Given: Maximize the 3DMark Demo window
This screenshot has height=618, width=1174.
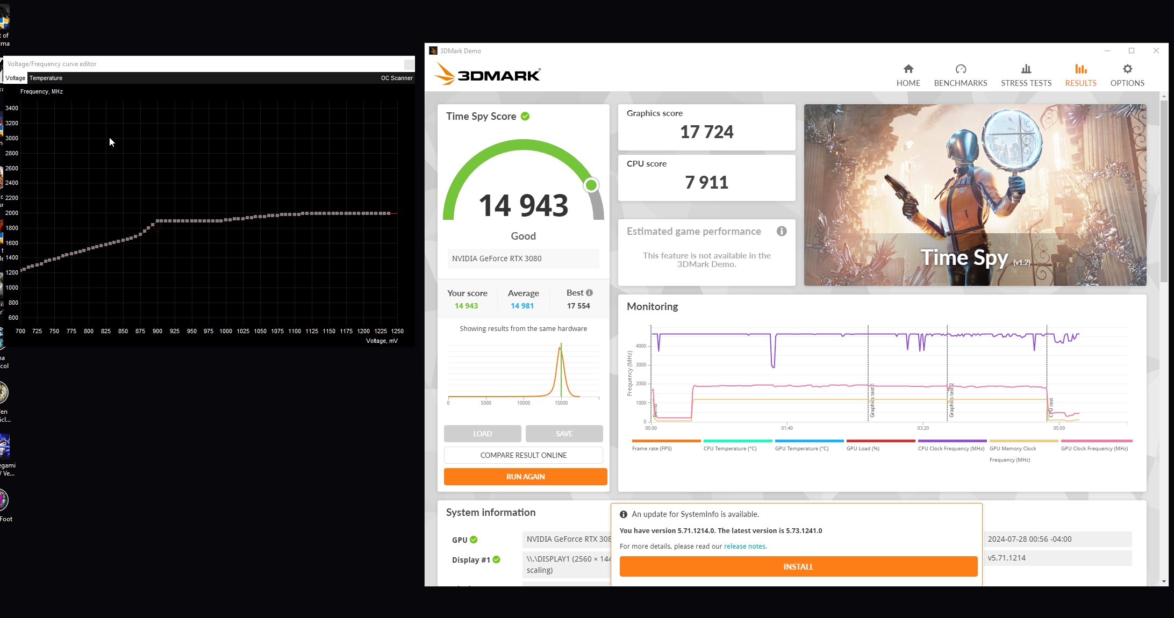Looking at the screenshot, I should pos(1132,51).
